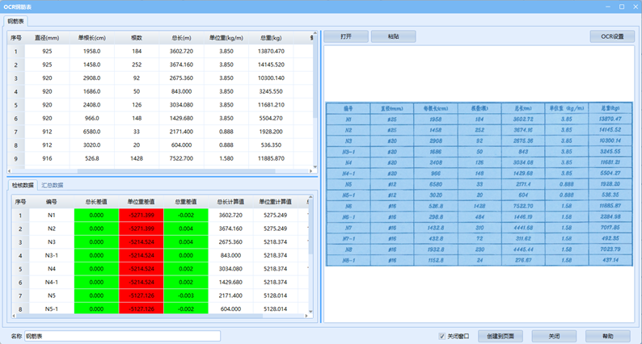Uncheck the 关闭窗口 checkbox
This screenshot has width=642, height=344.
(442, 336)
